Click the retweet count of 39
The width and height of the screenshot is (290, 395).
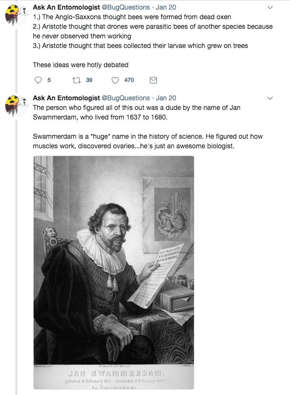tap(89, 80)
